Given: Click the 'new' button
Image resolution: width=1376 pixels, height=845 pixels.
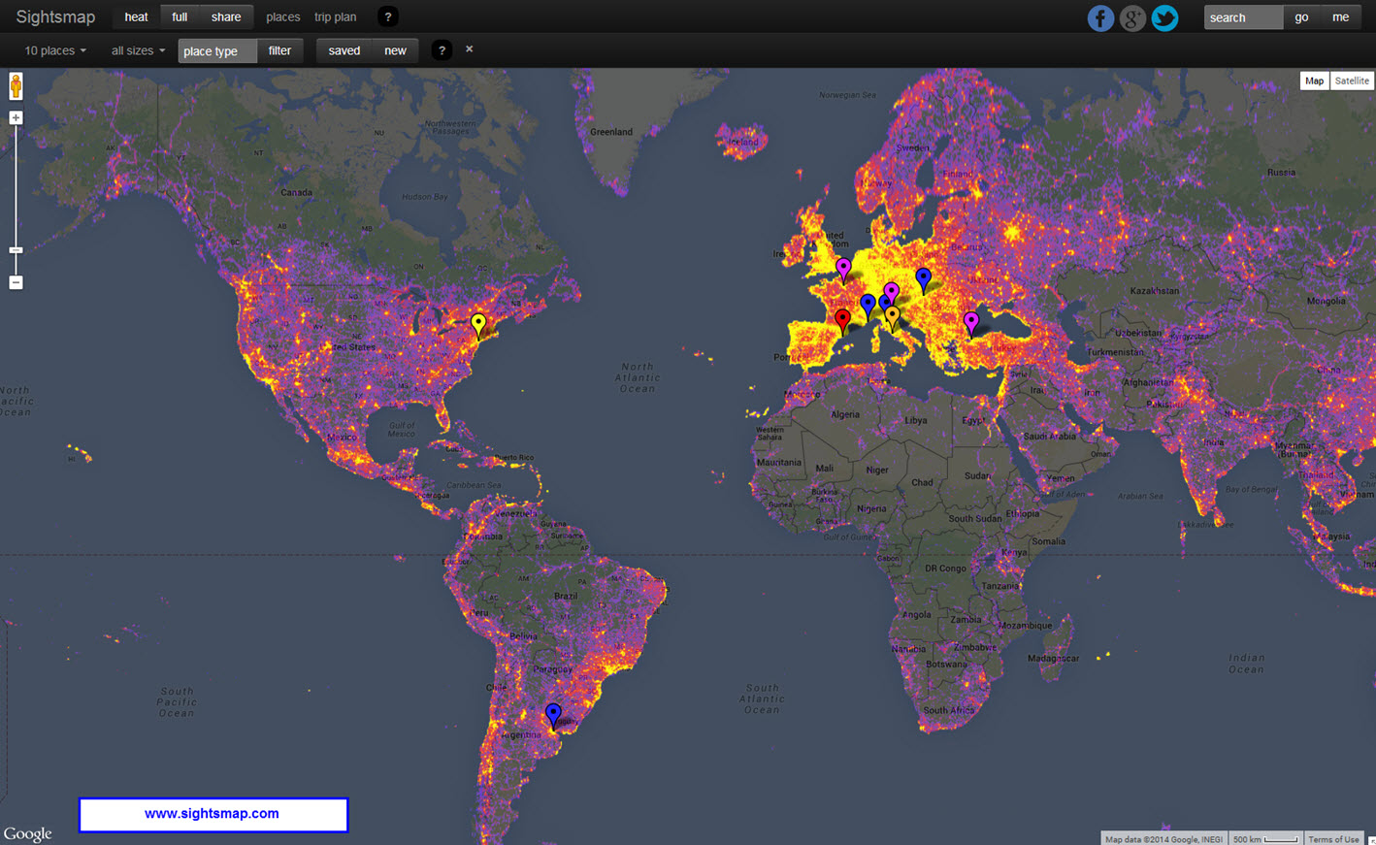Looking at the screenshot, I should [x=395, y=50].
